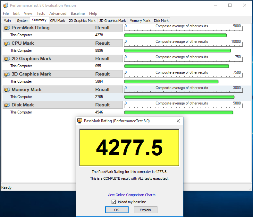The width and height of the screenshot is (253, 217).
Task: Click the Disk Mark green result bar
Action: [x=179, y=112]
